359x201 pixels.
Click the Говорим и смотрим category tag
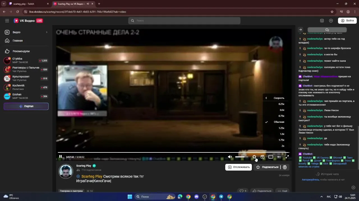(72, 191)
